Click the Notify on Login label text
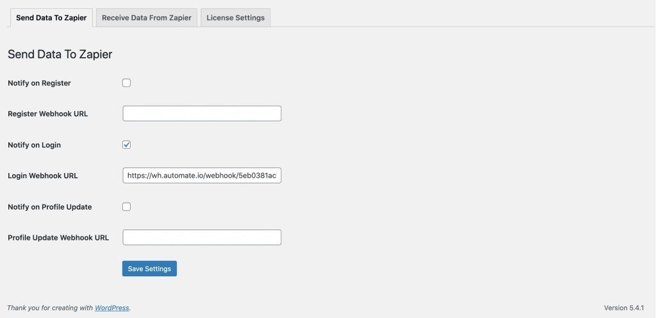 tap(35, 145)
